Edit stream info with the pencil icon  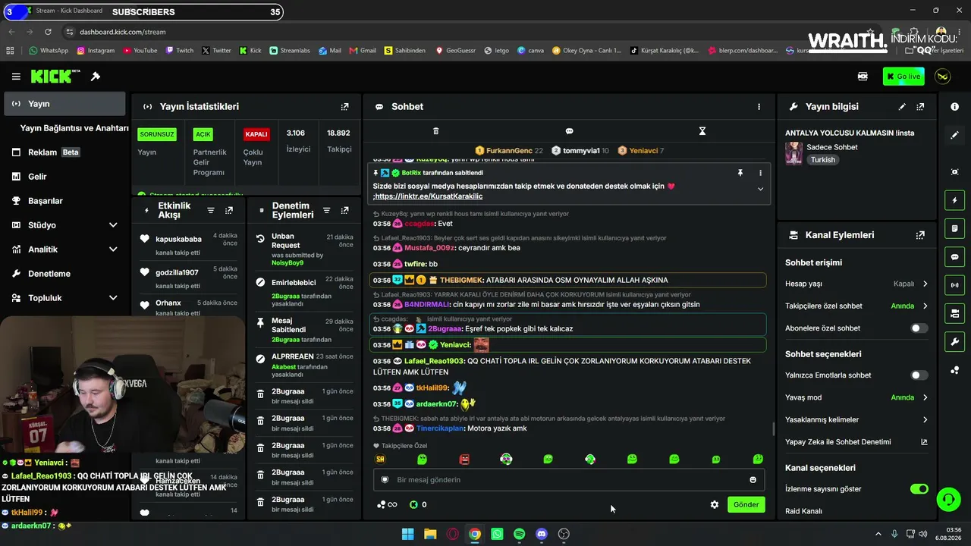click(x=902, y=107)
